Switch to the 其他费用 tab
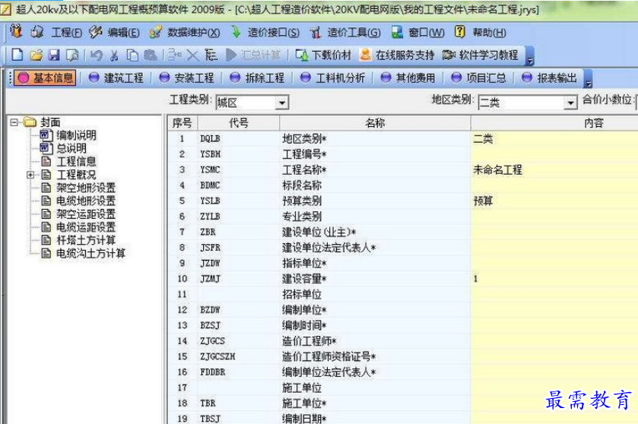 coord(408,78)
